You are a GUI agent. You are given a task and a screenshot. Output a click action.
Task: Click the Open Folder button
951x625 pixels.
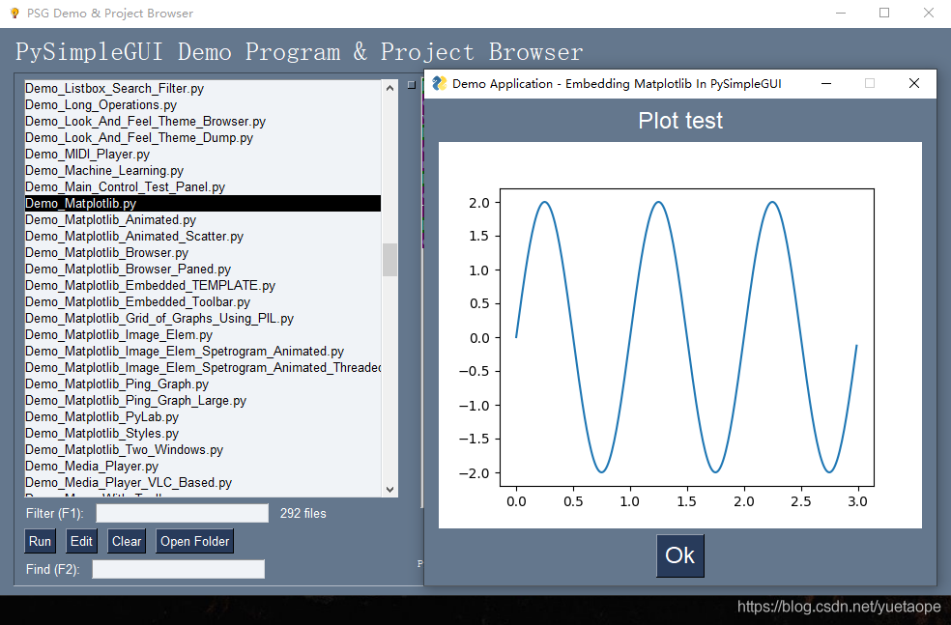point(194,541)
